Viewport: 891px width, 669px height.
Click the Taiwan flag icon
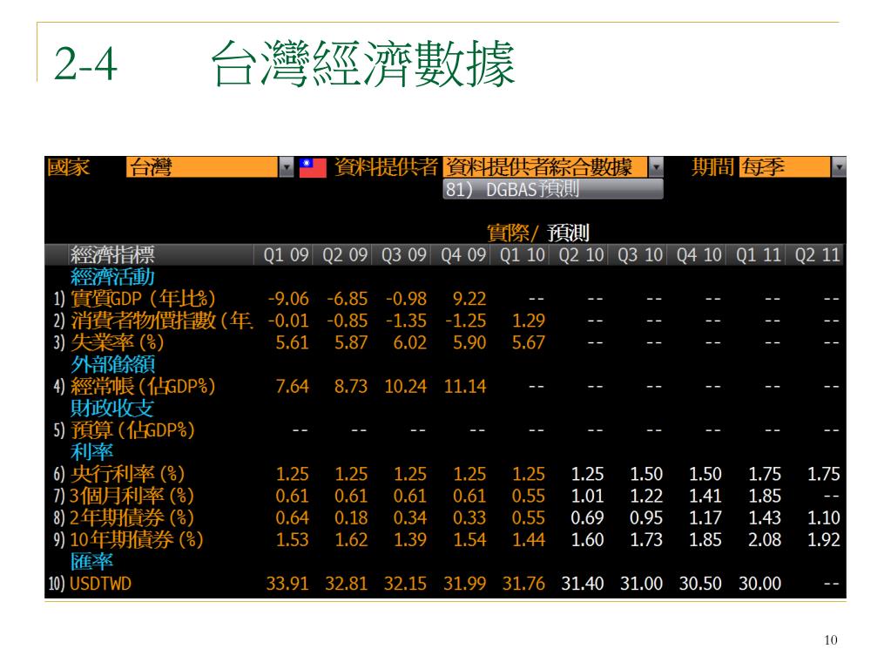tap(313, 167)
